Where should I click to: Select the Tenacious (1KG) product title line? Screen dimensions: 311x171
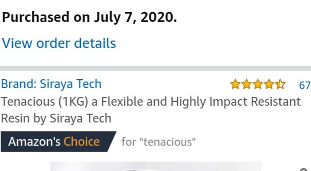[151, 102]
